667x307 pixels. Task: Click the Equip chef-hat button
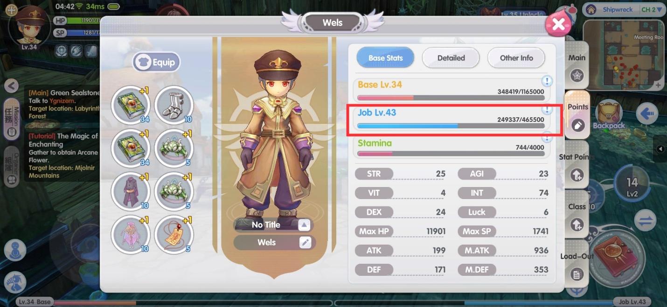click(156, 62)
